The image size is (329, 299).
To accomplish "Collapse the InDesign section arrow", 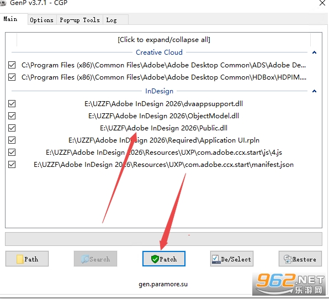I will tap(314, 91).
